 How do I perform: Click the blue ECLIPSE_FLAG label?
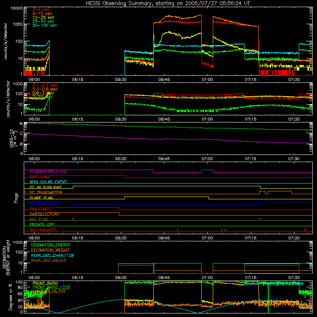pyautogui.click(x=43, y=203)
